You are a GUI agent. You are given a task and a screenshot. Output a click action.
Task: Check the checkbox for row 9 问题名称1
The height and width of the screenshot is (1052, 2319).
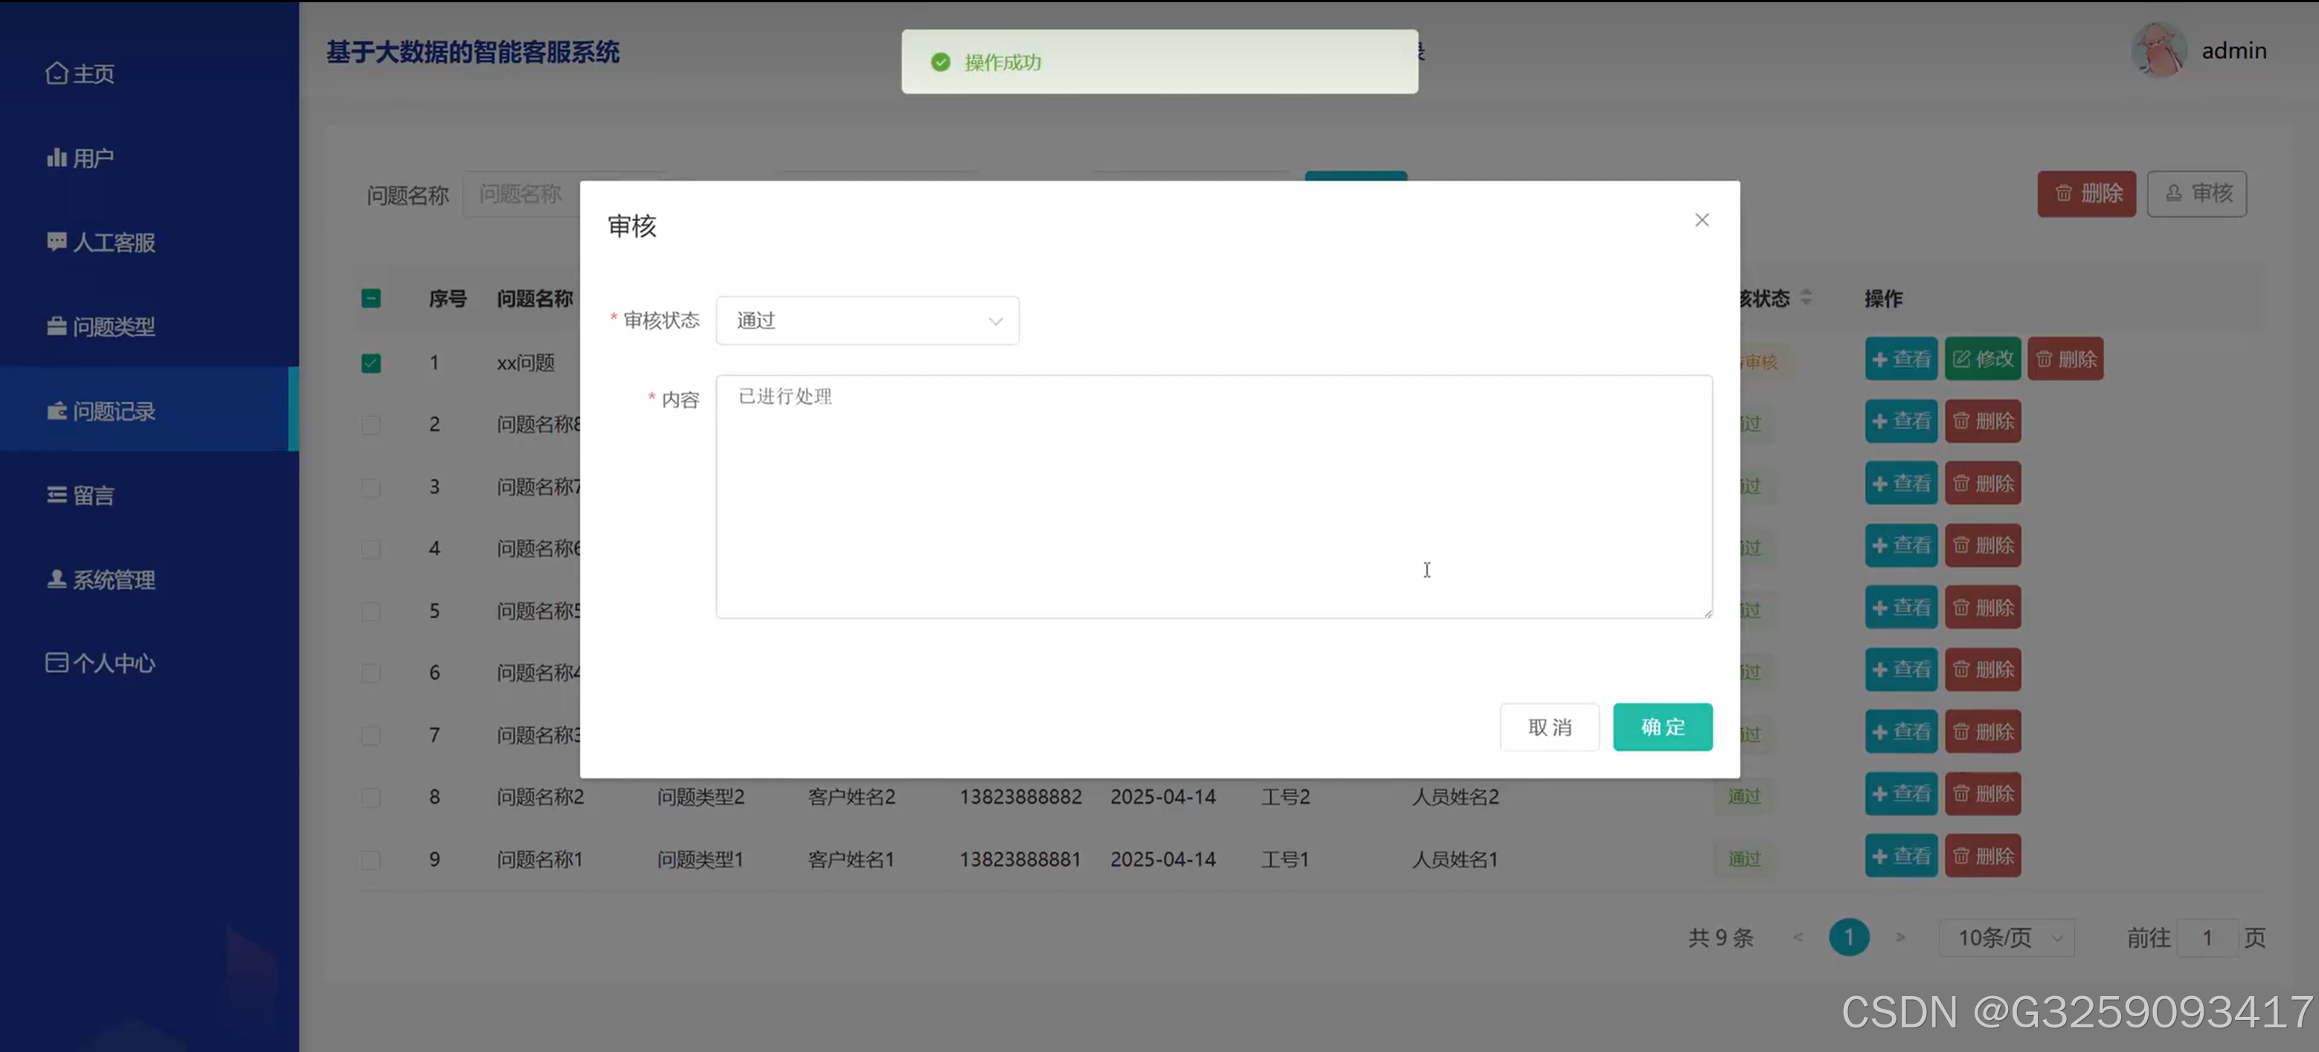click(371, 860)
